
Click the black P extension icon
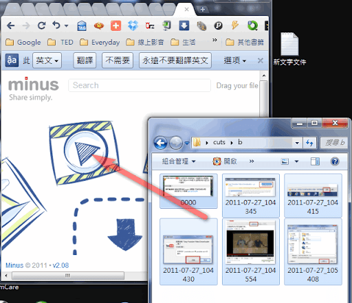click(218, 25)
